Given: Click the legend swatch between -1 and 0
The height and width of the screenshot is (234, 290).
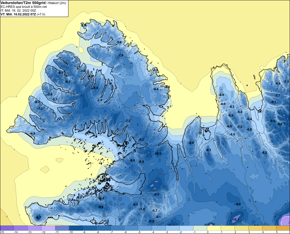Looking at the screenshot, I should click(x=200, y=228).
